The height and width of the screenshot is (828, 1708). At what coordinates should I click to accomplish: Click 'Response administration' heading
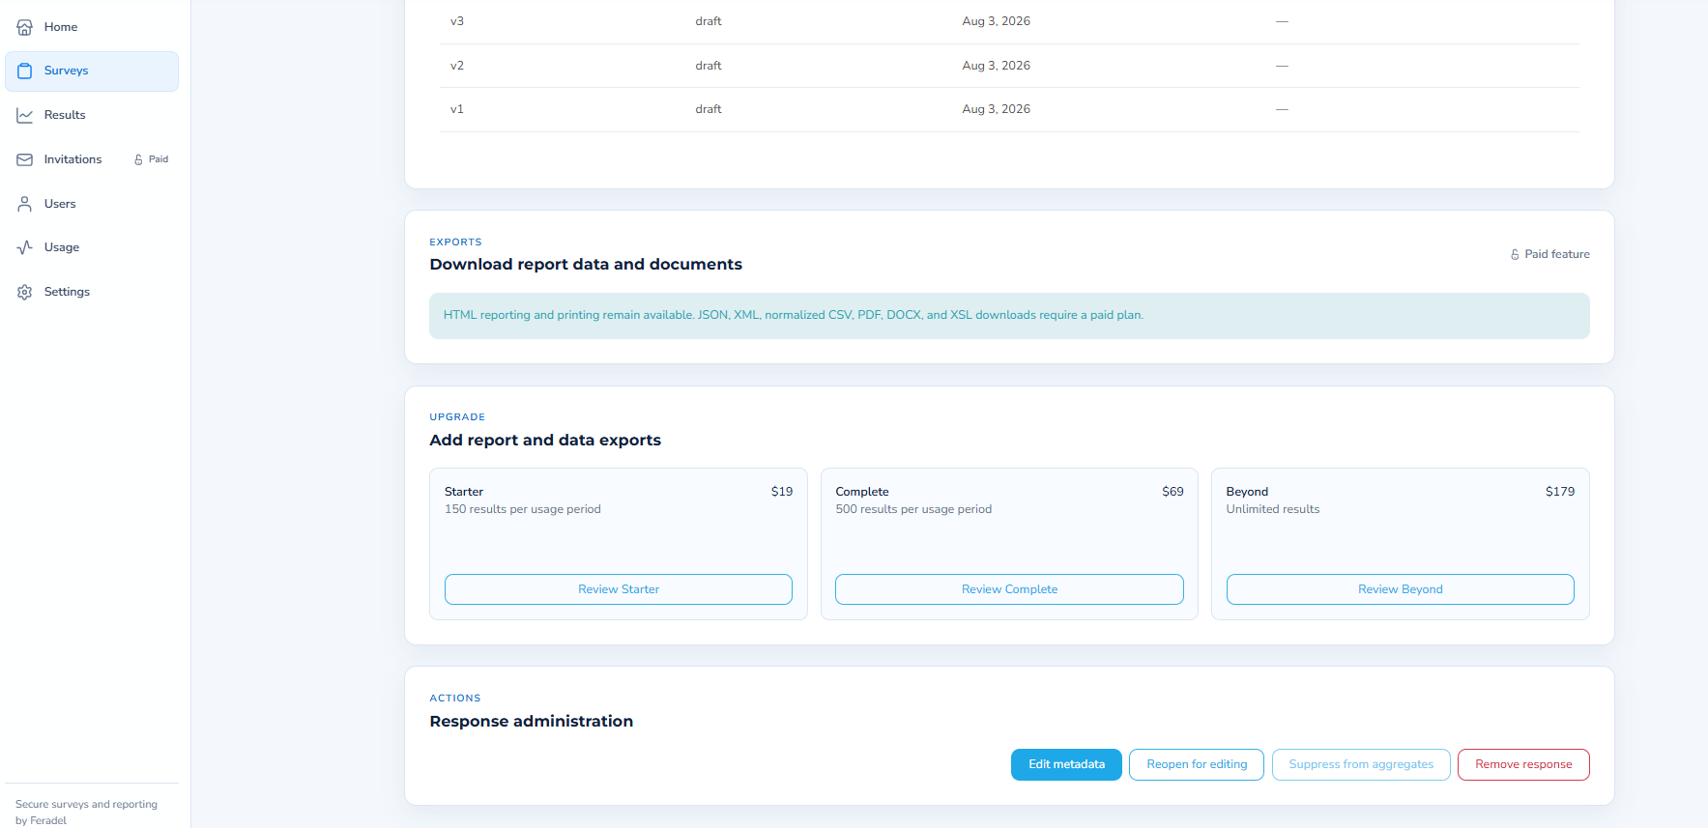point(532,722)
